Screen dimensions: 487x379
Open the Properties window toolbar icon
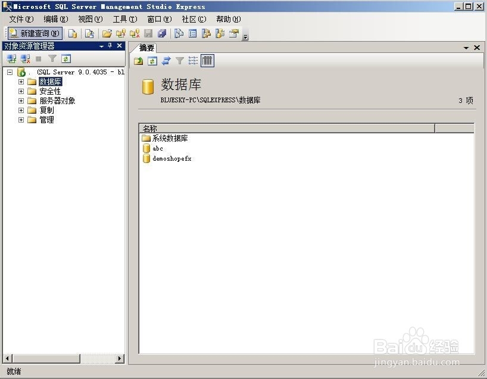[x=234, y=33]
